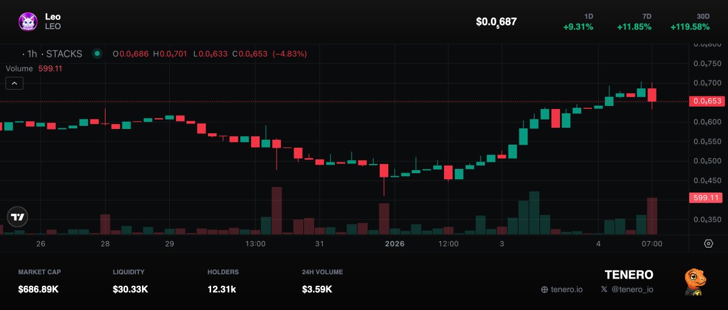
Task: Click the Volume 599.11 indicator label
Action: (34, 68)
